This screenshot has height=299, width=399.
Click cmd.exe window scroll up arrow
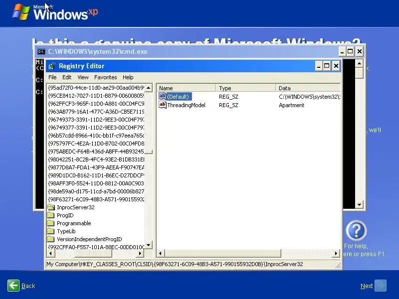[x=359, y=63]
